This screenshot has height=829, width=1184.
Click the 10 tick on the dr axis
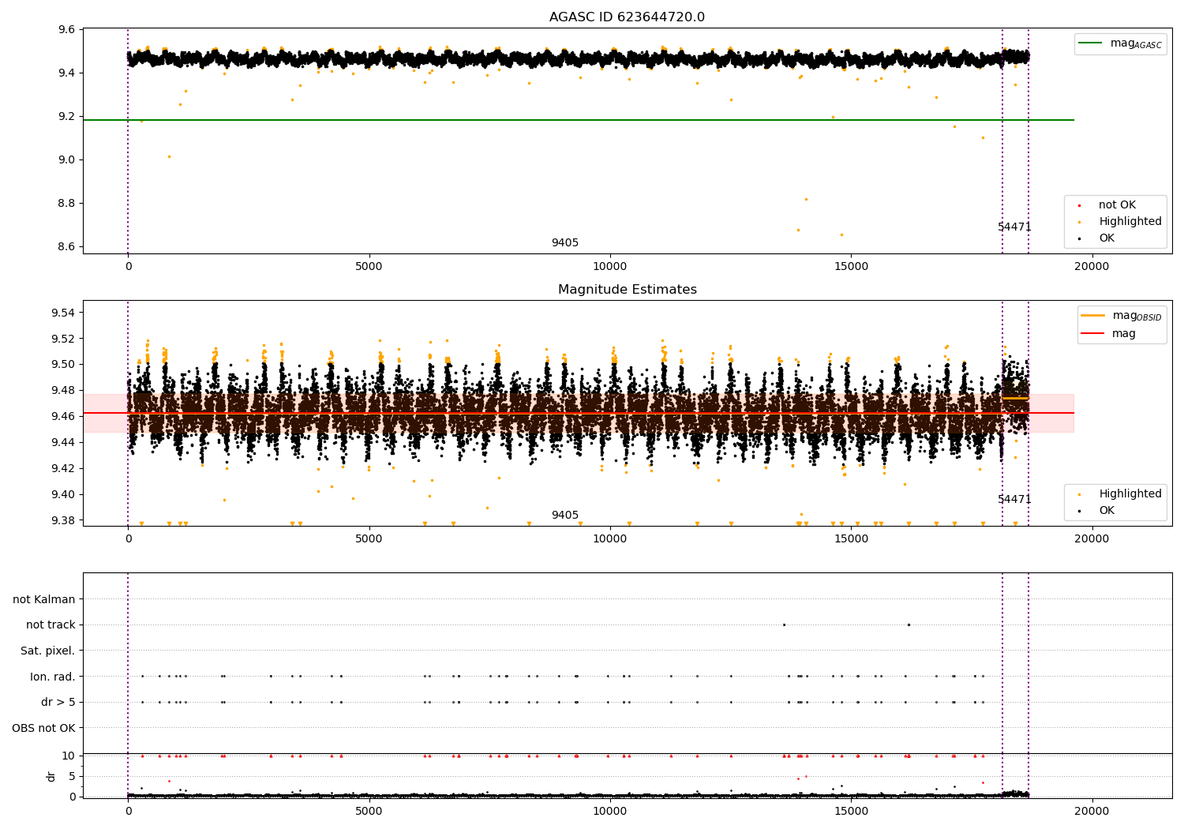(69, 756)
